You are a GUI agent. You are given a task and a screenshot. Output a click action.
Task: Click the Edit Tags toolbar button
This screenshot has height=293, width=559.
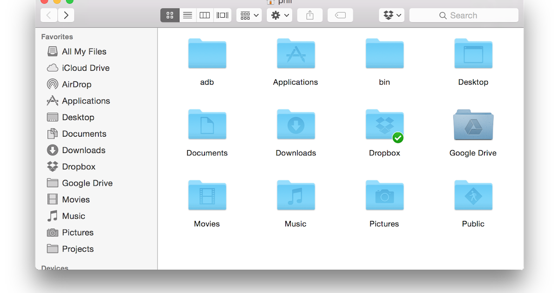tap(340, 15)
